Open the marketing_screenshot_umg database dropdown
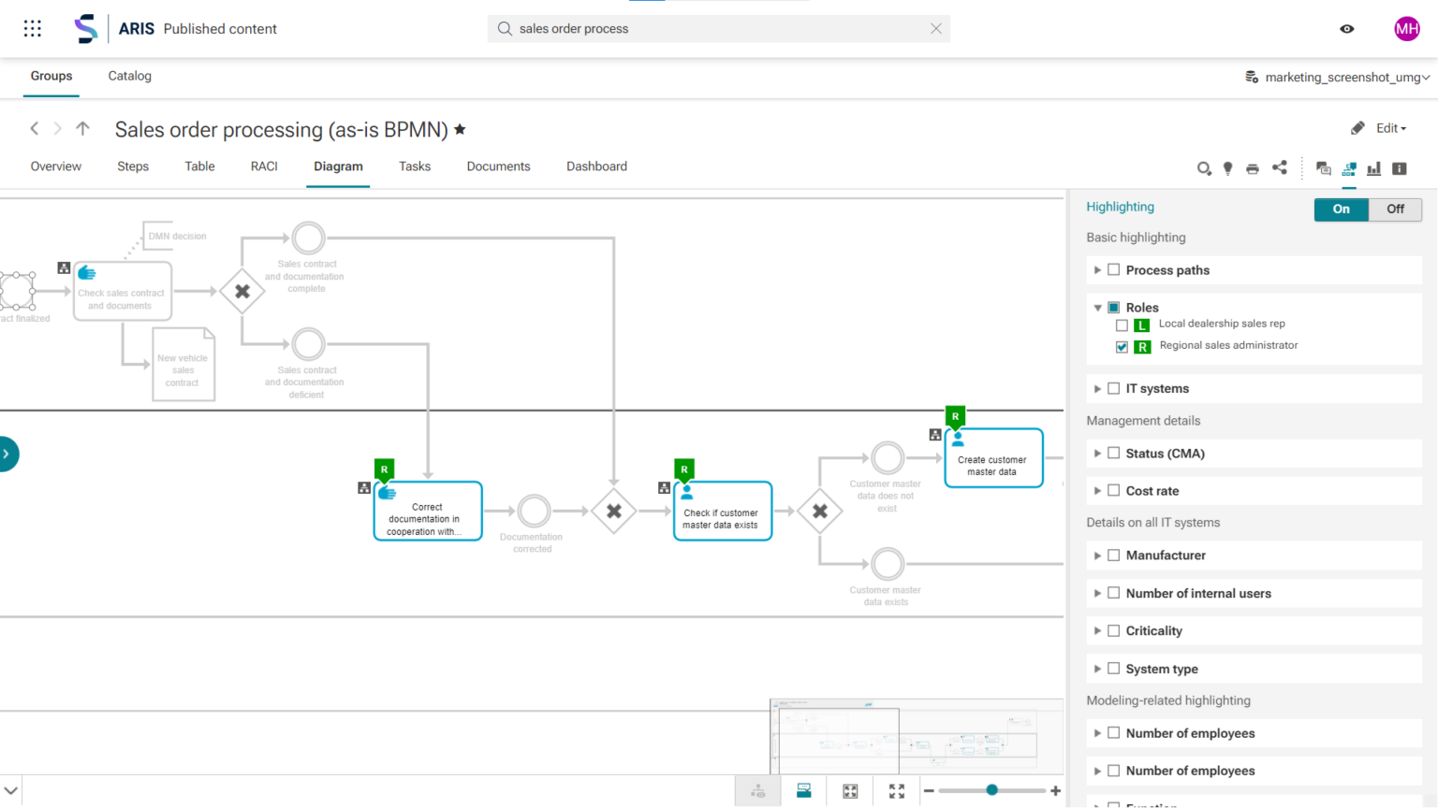This screenshot has height=808, width=1438. (1336, 77)
